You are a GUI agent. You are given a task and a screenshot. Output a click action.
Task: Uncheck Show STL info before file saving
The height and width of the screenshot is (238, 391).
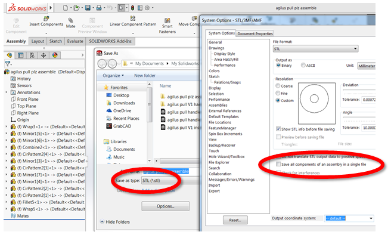click(x=278, y=129)
